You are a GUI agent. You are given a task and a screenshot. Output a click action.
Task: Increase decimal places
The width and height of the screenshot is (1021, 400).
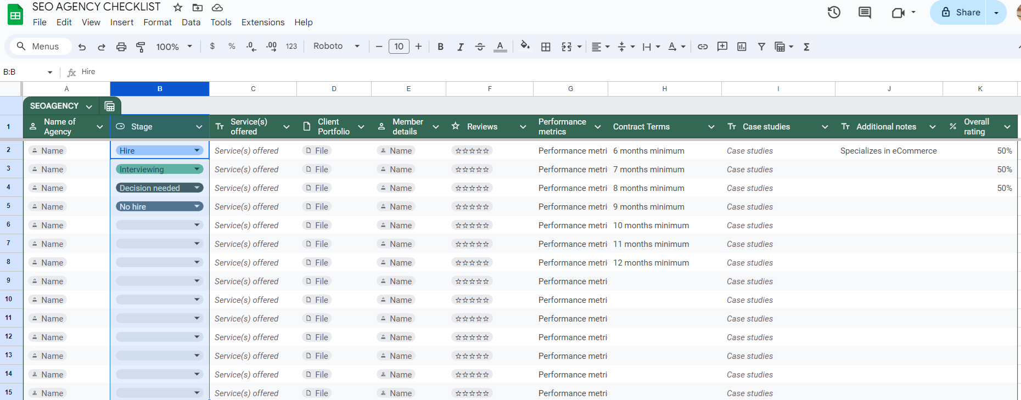pos(271,47)
